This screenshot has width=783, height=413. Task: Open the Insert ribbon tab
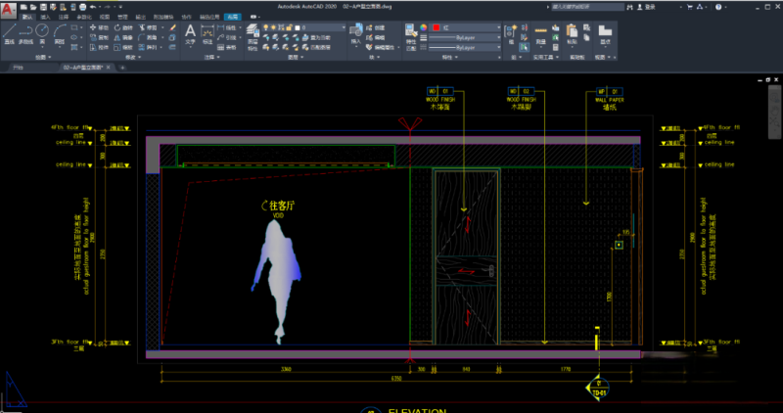click(45, 18)
